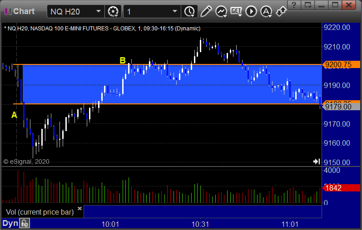Click the 9160.00 price axis label

[337, 143]
